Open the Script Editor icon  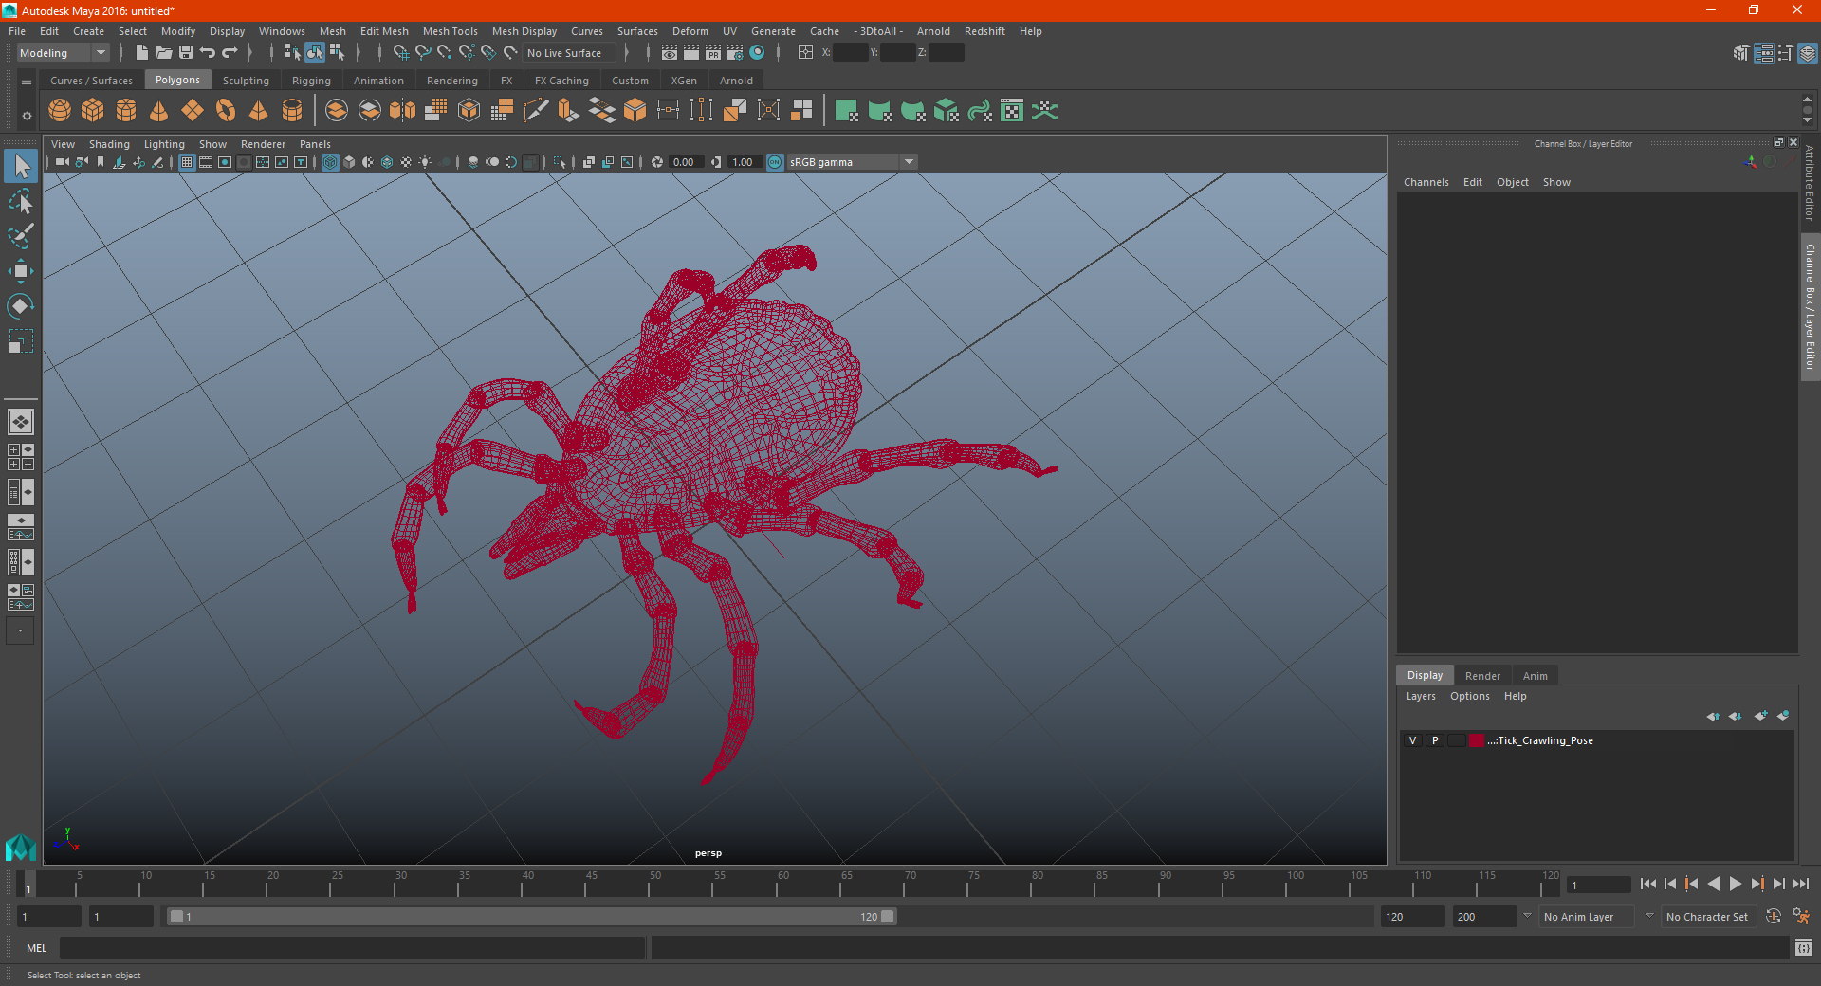click(1804, 947)
